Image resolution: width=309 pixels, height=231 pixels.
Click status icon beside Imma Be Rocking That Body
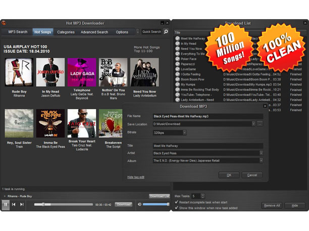pyautogui.click(x=178, y=90)
